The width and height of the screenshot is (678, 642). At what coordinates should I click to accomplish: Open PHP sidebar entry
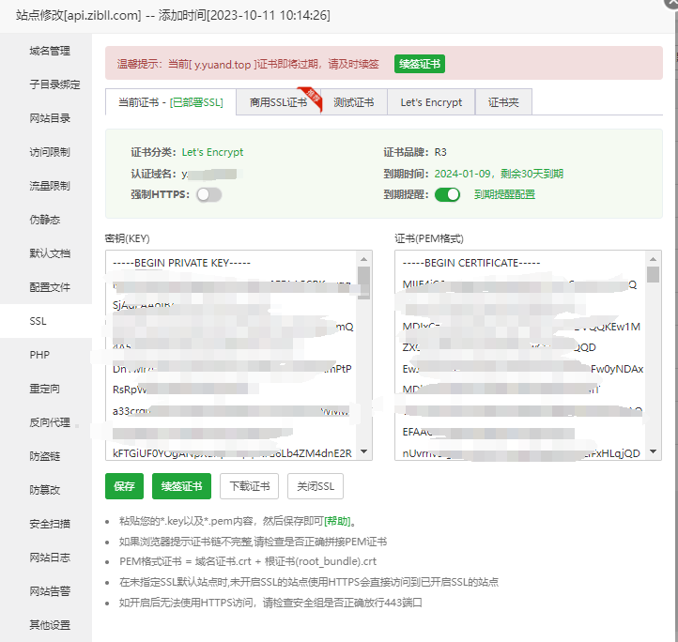click(39, 355)
